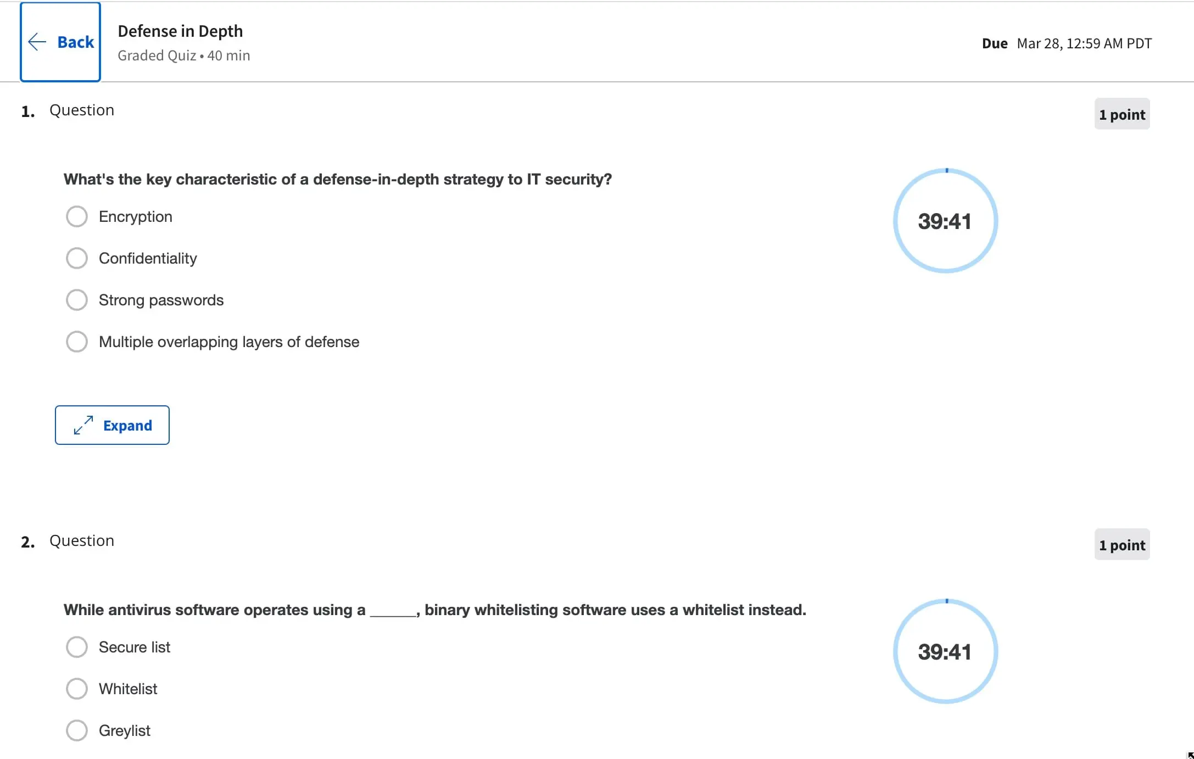Viewport: 1194px width, 759px height.
Task: Select the Greylist radio button
Action: click(x=77, y=730)
